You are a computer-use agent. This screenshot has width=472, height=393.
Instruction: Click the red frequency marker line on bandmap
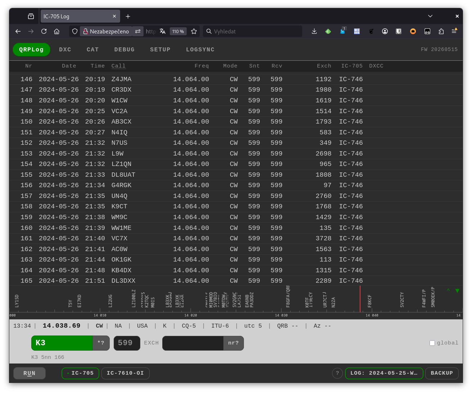pos(360,299)
